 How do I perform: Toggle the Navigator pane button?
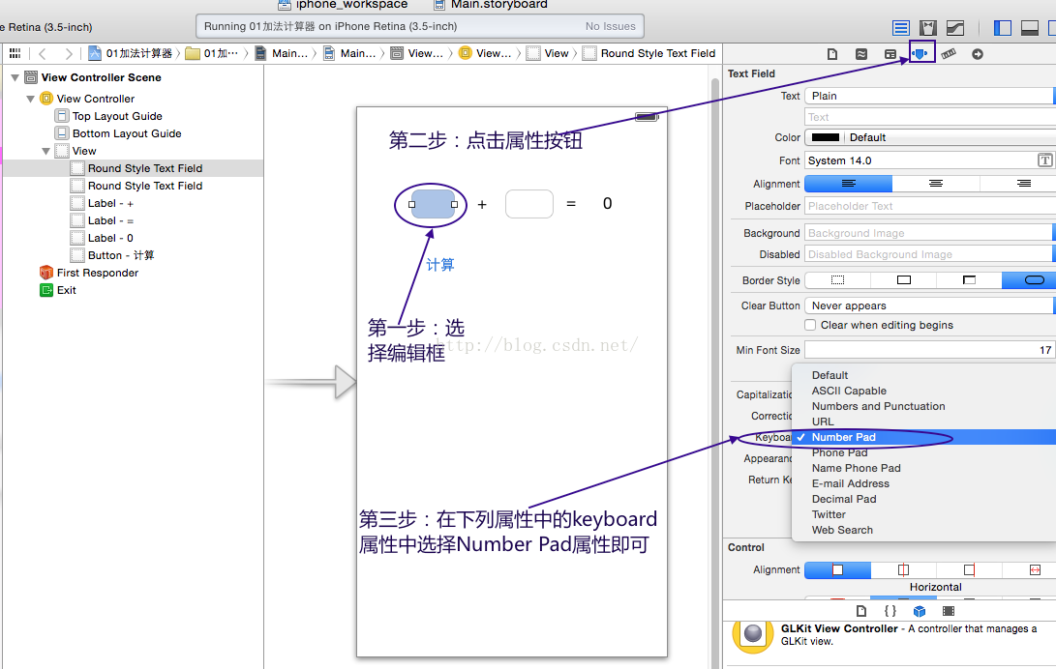coord(1002,28)
